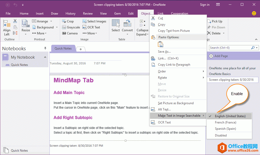Select Disabled in searchable text submenu
260x155 pixels.
click(221, 135)
